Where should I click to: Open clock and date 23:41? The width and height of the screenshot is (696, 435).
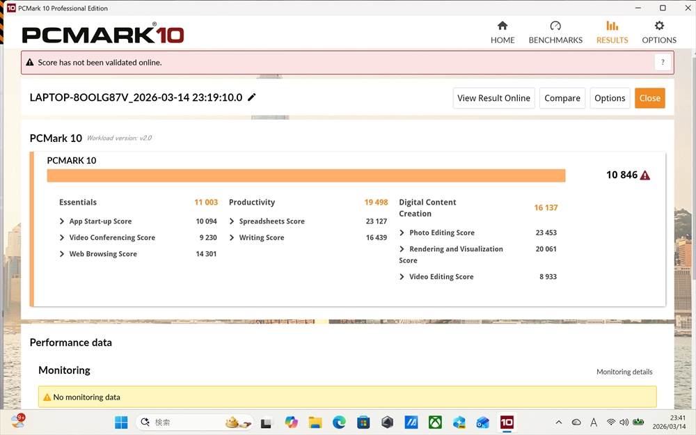click(669, 422)
